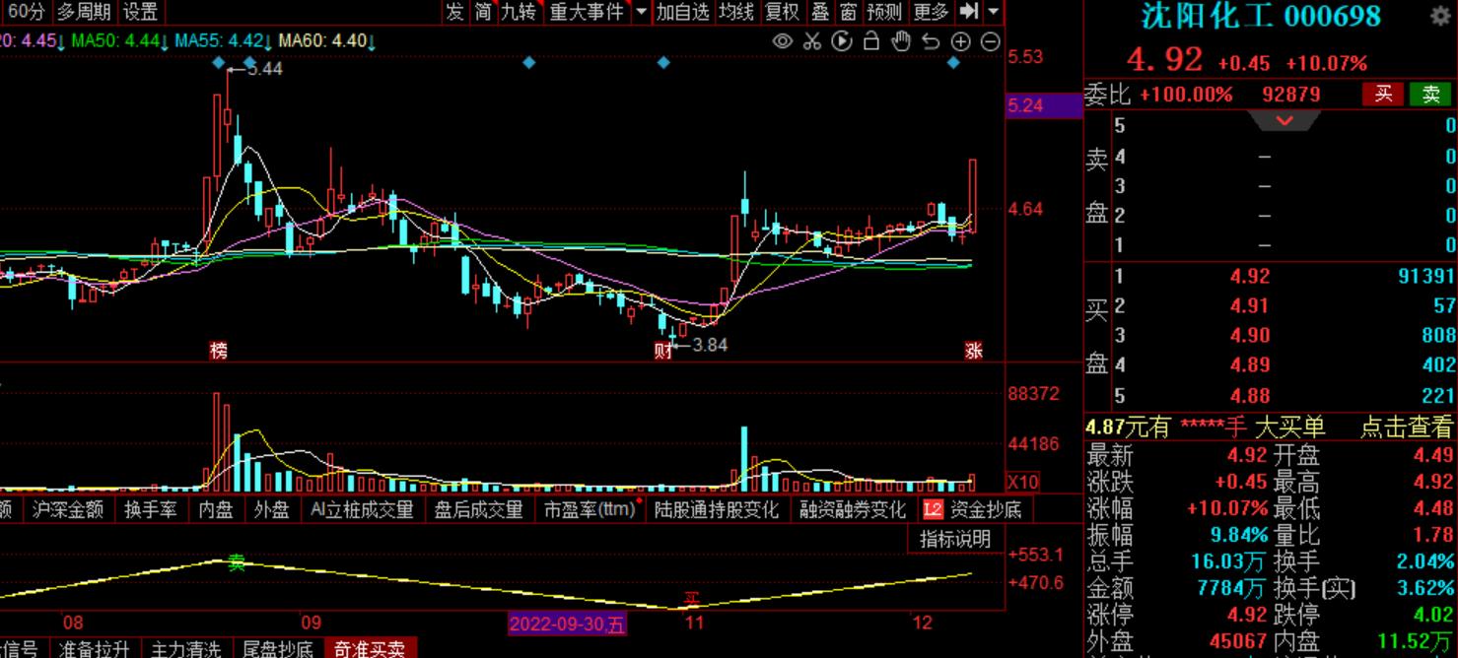Zoom out with the minus circle icon
Screen dimensions: 1458x658
point(991,41)
